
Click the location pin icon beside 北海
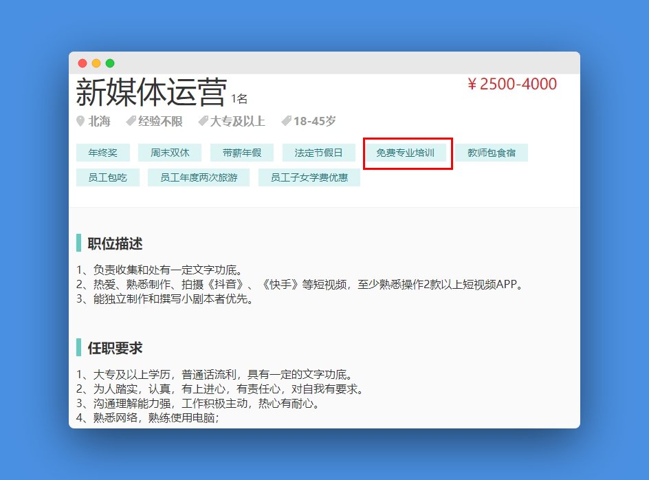[x=80, y=121]
